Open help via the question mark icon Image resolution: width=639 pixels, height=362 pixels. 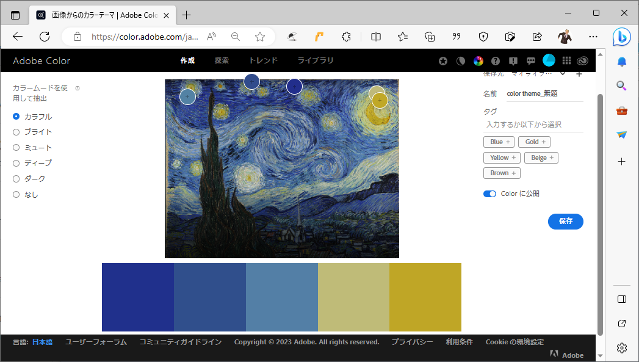coord(495,60)
